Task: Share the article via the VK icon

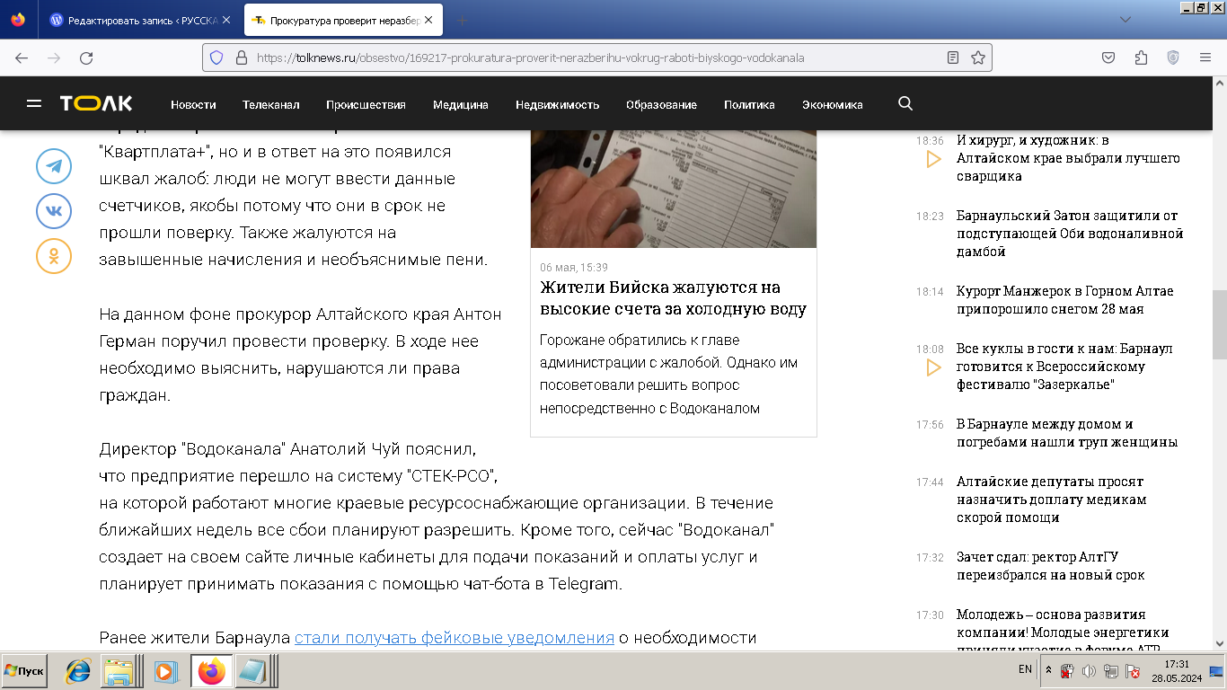Action: click(53, 212)
